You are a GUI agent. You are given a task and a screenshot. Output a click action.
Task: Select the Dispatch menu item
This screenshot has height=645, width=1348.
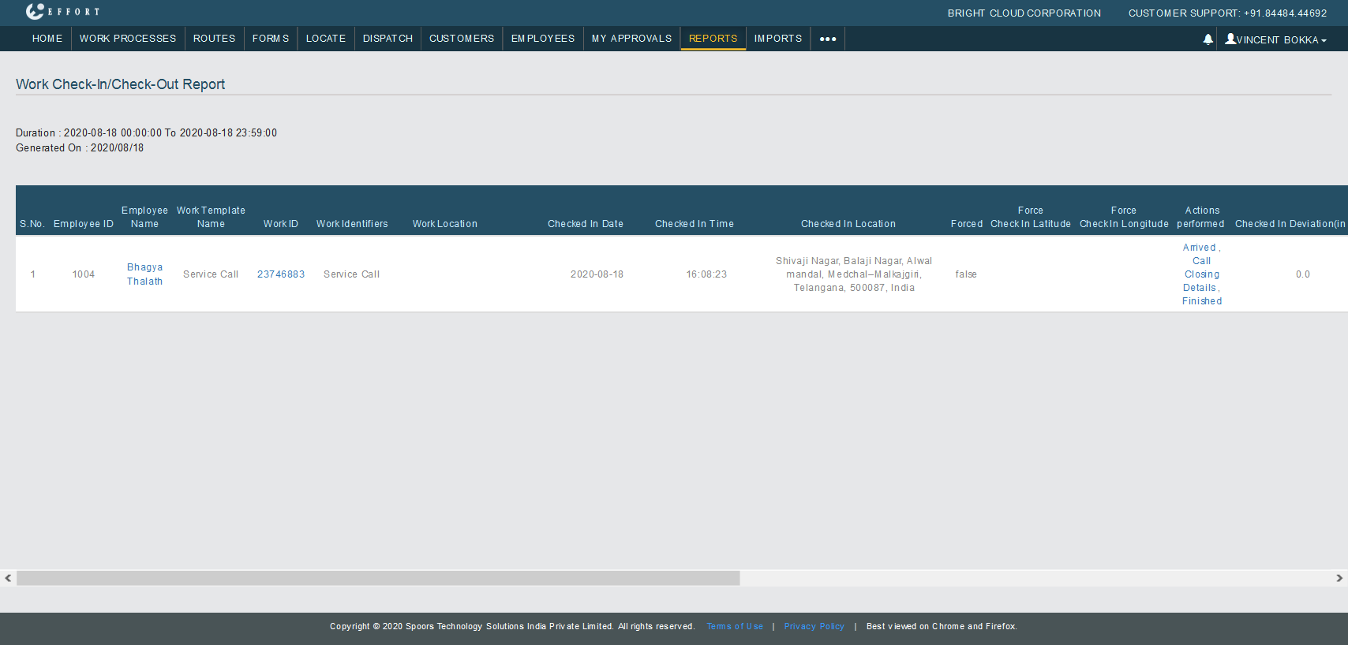point(388,39)
